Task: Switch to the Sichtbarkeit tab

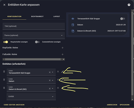Action: tap(37, 16)
